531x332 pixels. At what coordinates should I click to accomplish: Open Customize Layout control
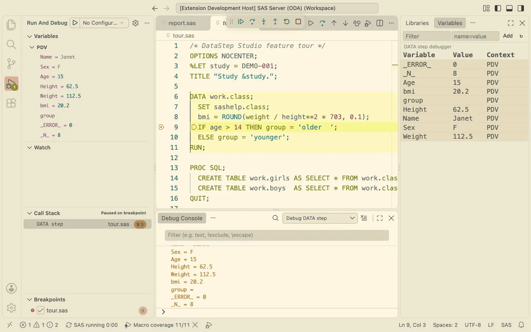(486, 8)
